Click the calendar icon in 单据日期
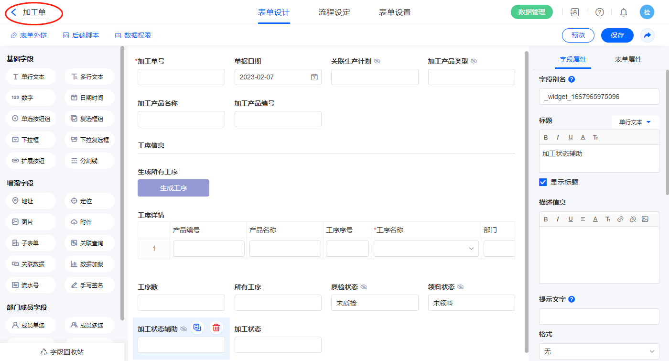Image resolution: width=669 pixels, height=361 pixels. coord(314,77)
